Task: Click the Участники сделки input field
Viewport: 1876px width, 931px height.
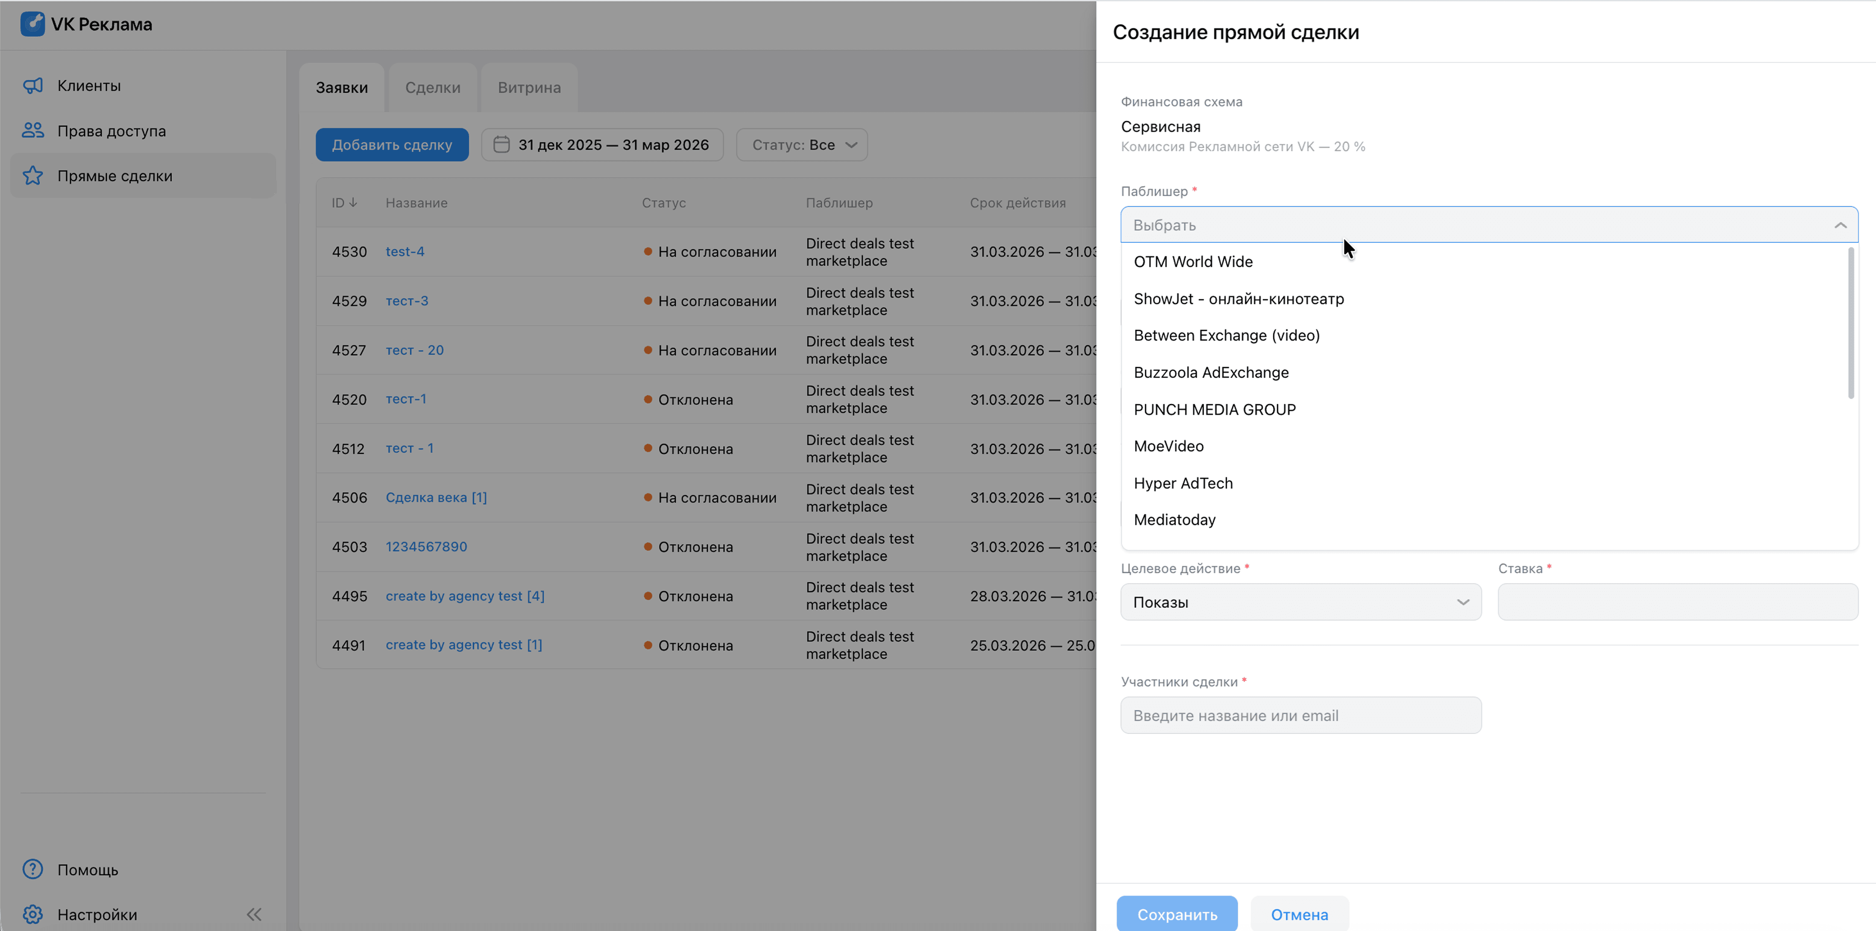Action: [x=1301, y=715]
